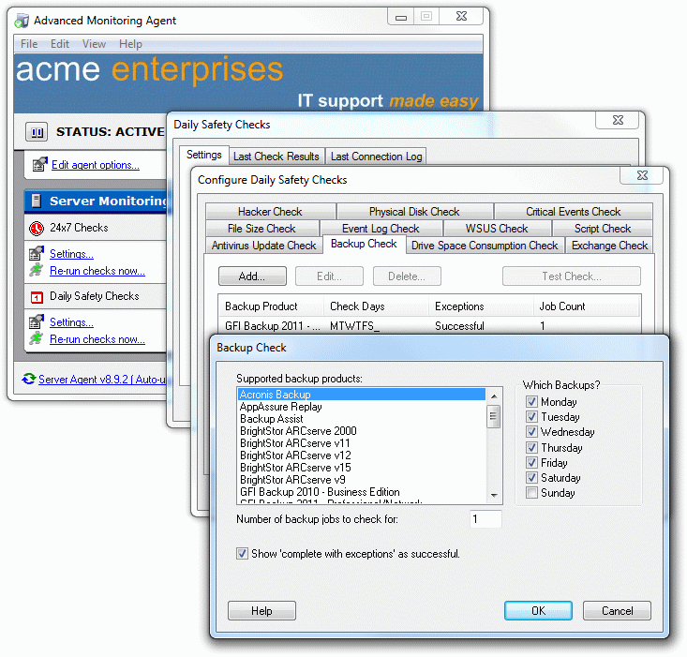Click OK in Backup Check dialog
The height and width of the screenshot is (657, 687).
tap(538, 610)
